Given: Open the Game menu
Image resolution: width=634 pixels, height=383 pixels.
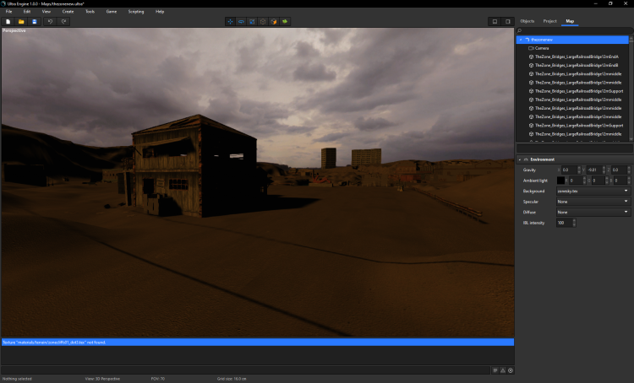Looking at the screenshot, I should [x=112, y=12].
